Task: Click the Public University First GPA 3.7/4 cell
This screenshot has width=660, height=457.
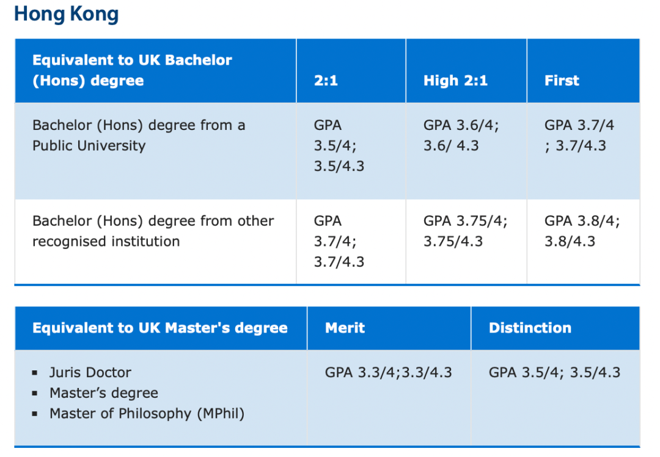Action: (x=579, y=135)
